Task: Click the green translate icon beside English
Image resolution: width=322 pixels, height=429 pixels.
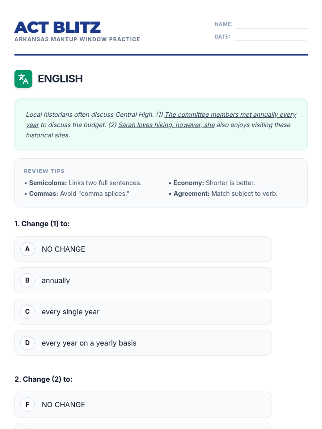Action: 23,79
